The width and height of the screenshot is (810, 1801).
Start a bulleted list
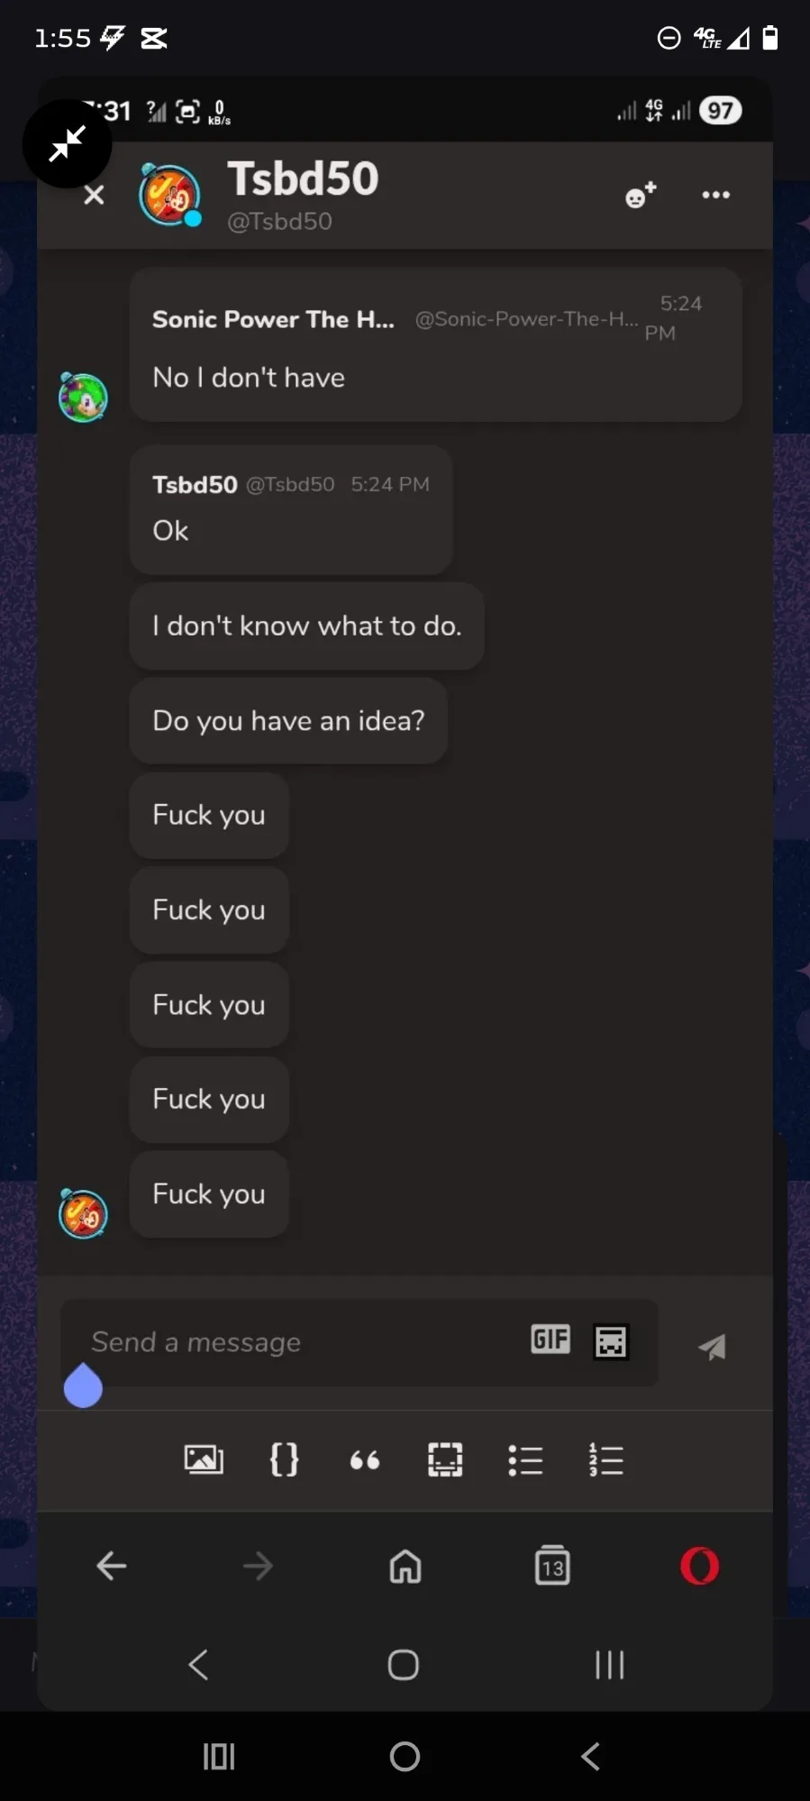click(525, 1460)
